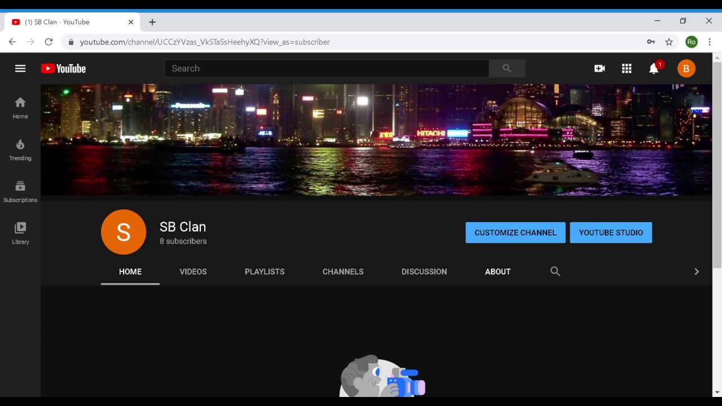This screenshot has height=406, width=722.
Task: View site info padlock icon
Action: (x=71, y=42)
